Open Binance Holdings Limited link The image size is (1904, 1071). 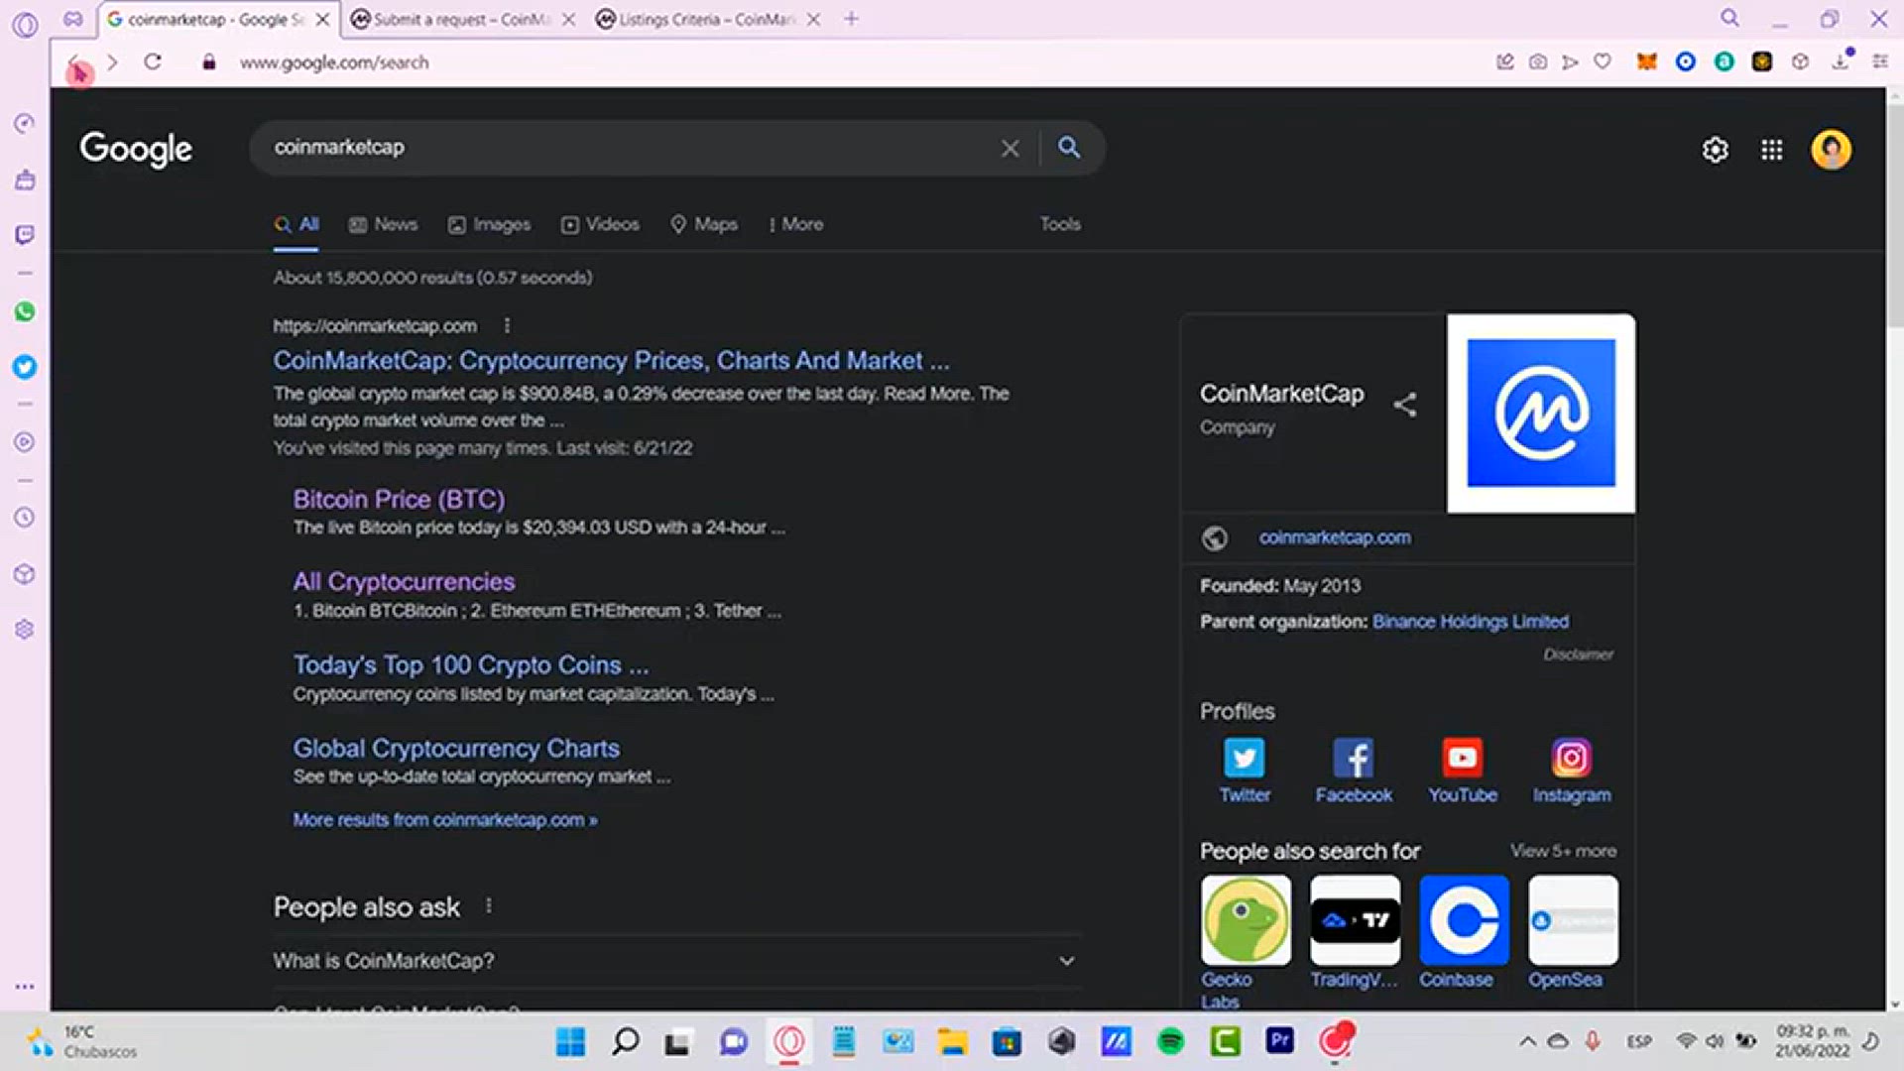(1471, 622)
